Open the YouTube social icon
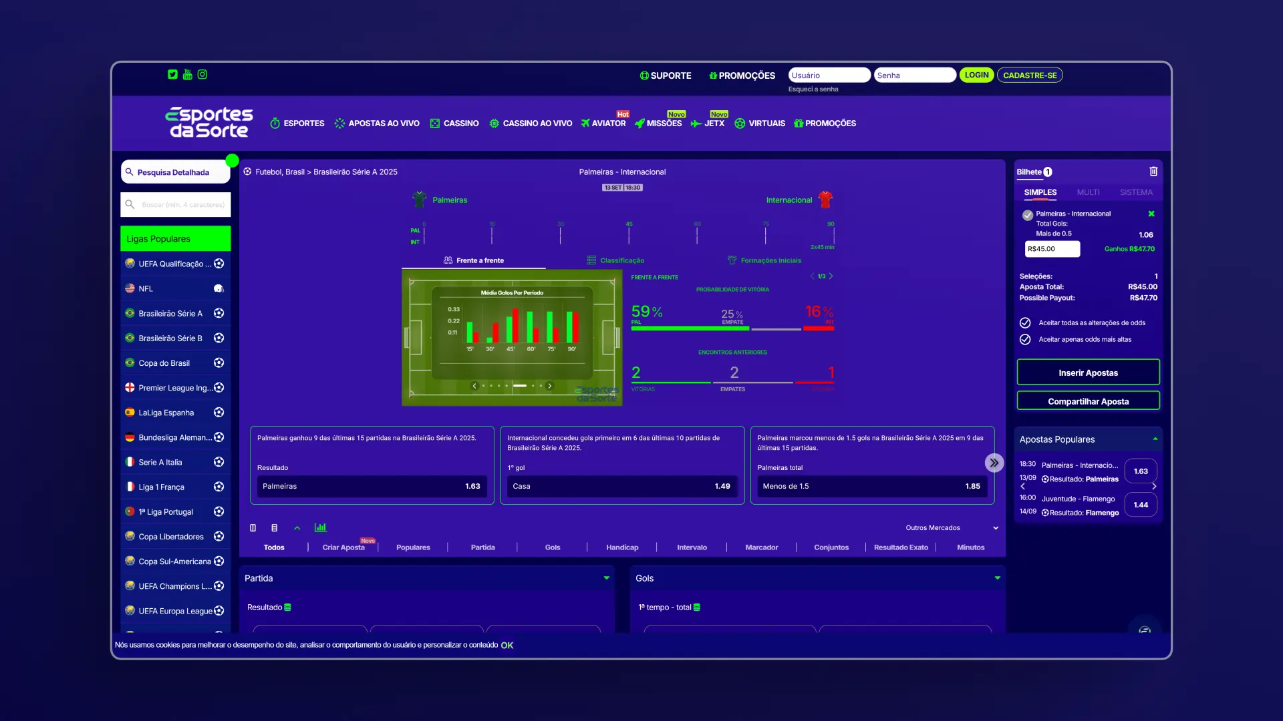 pyautogui.click(x=187, y=75)
